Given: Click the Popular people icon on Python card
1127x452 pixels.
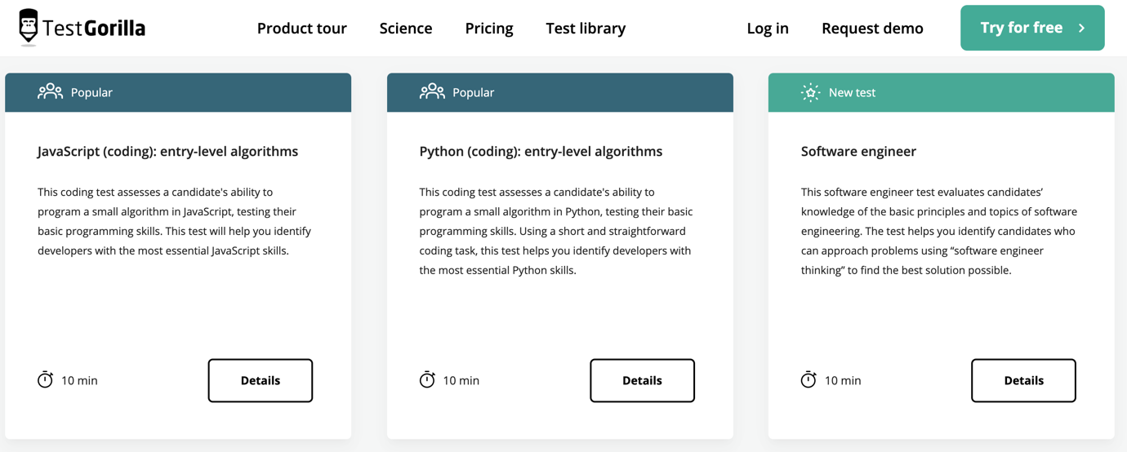Looking at the screenshot, I should click(432, 91).
